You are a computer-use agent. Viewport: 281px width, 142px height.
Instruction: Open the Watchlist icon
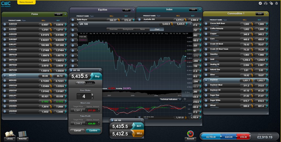[x=23, y=136]
